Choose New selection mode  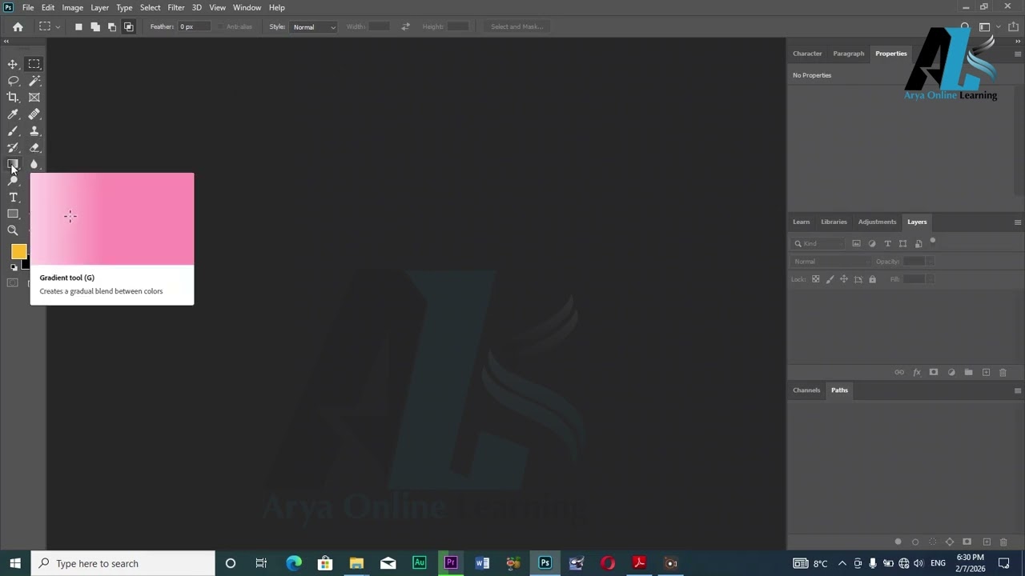[x=78, y=26]
